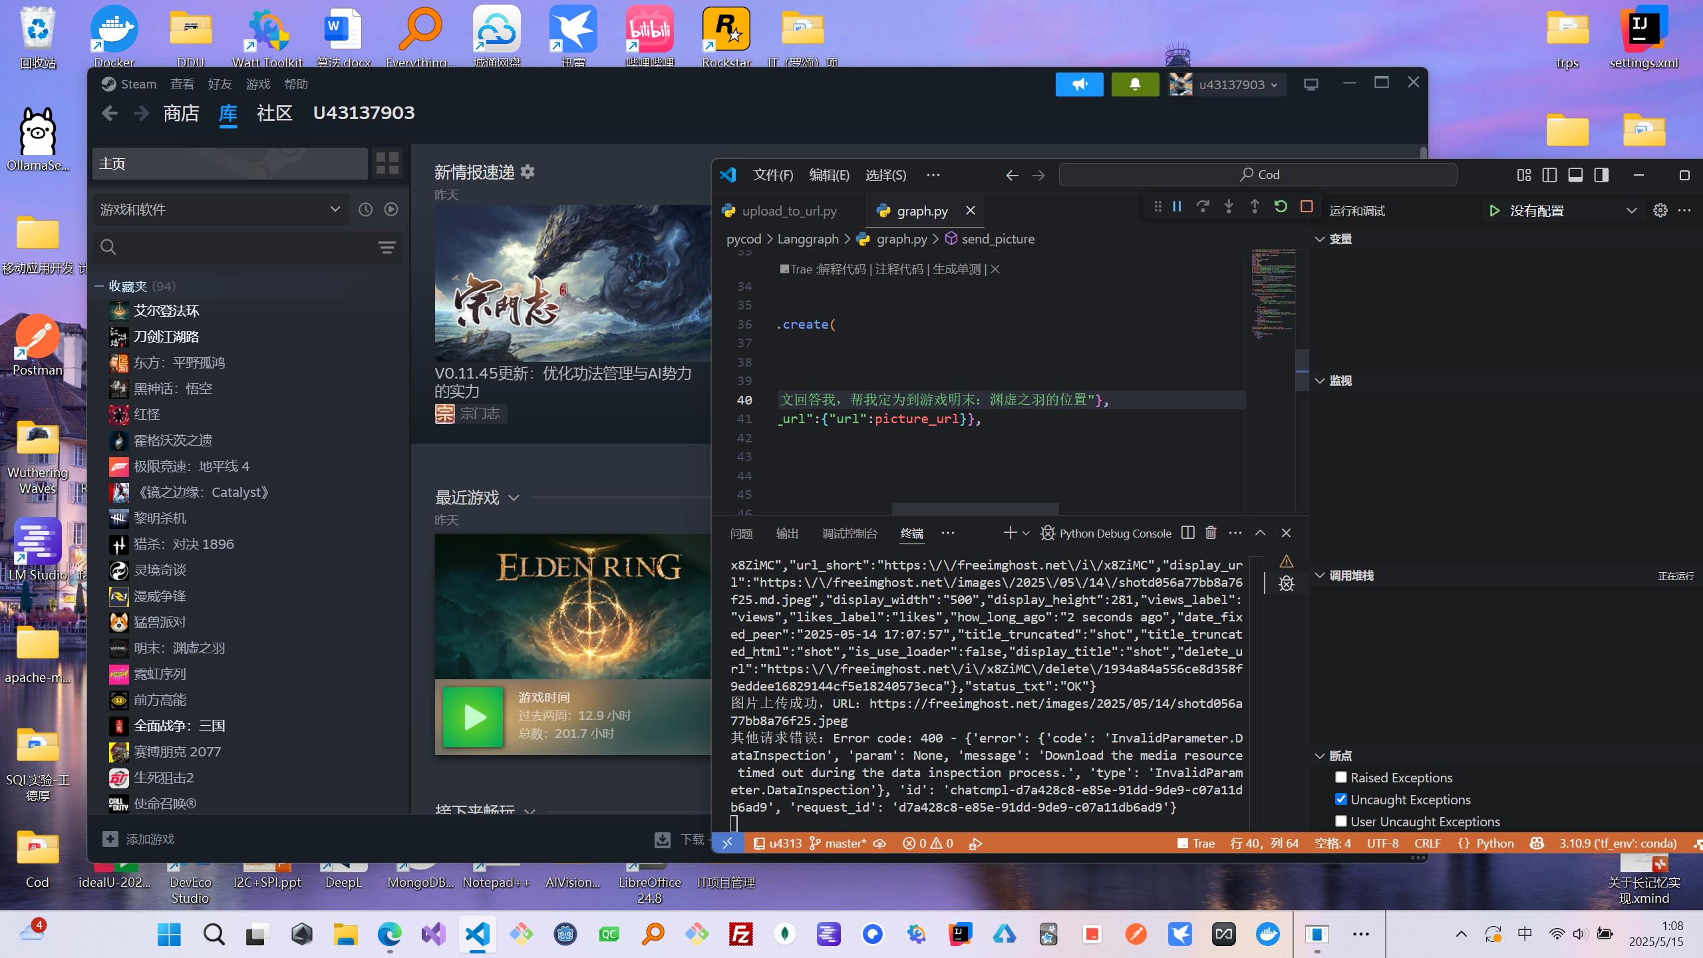Click Steam filter options icon by search

pyautogui.click(x=387, y=247)
